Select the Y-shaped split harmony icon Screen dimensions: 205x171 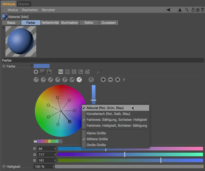(65, 80)
